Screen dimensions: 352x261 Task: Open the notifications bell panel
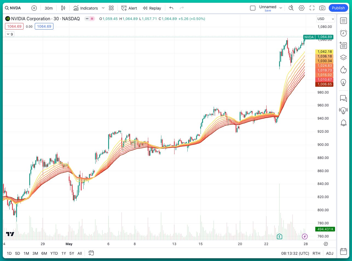click(344, 123)
